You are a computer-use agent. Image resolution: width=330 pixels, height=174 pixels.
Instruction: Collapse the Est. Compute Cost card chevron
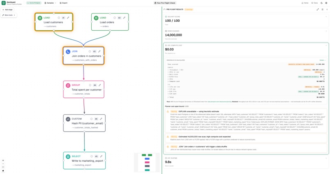pos(326,45)
